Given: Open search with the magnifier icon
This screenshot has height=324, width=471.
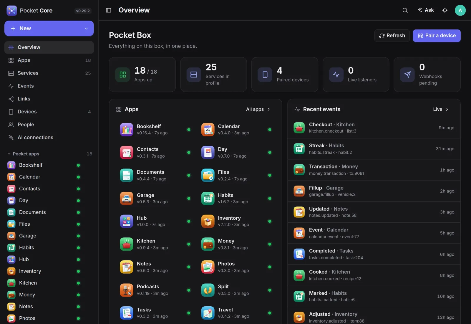Looking at the screenshot, I should pos(405,10).
